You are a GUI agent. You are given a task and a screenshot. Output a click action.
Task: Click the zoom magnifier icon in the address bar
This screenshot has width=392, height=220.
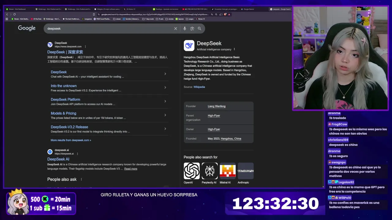pyautogui.click(x=216, y=14)
